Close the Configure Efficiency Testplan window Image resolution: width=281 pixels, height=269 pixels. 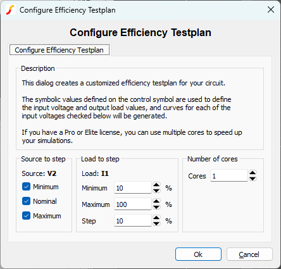(271, 9)
